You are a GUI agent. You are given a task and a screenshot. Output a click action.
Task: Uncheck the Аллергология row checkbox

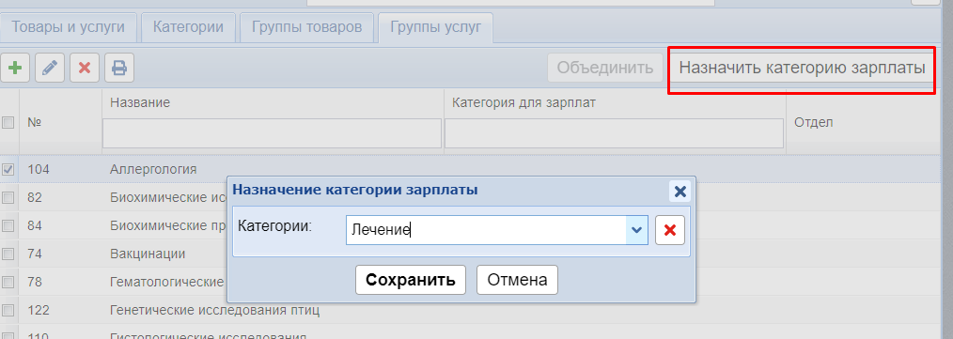tap(8, 169)
